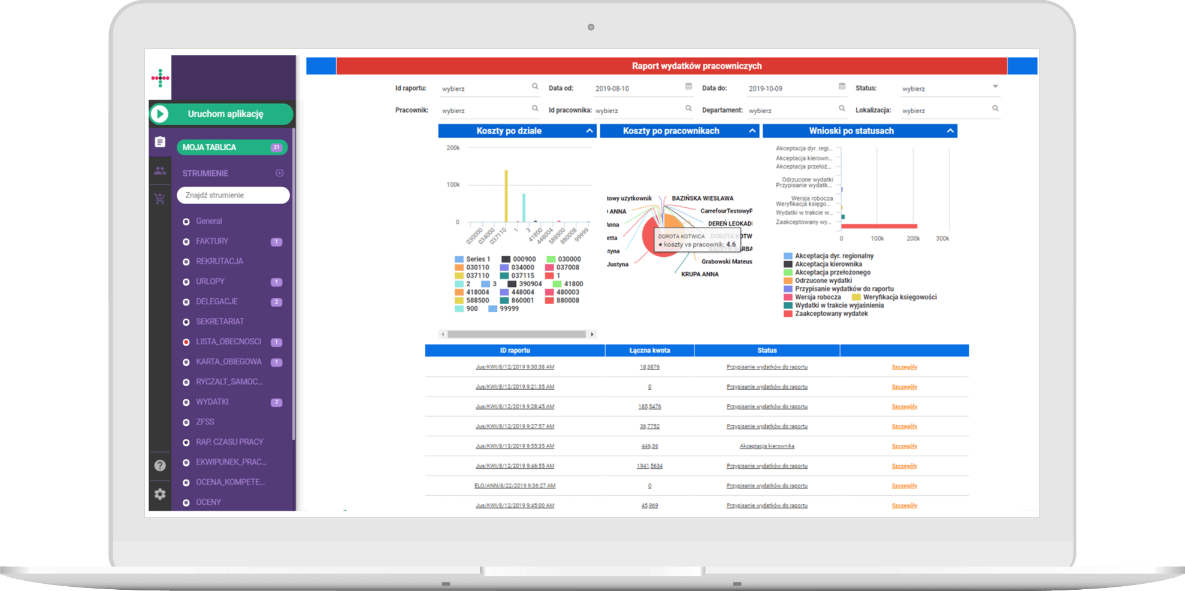The image size is (1185, 591).
Task: Toggle Zaakceptowany wydatek legend series
Action: [x=830, y=314]
